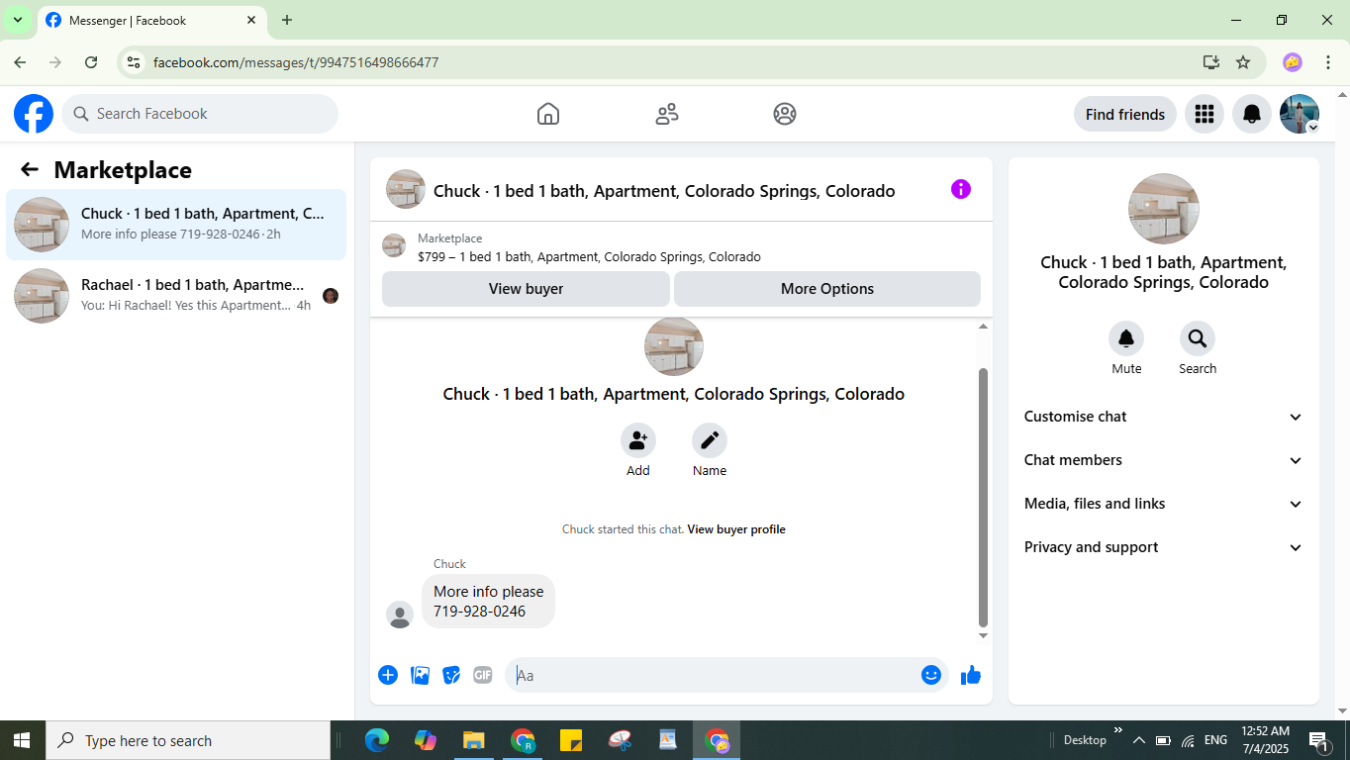Go back using Marketplace back arrow
This screenshot has height=760, width=1350.
click(x=30, y=169)
